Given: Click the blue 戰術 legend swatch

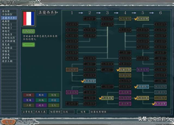Looking at the screenshot, I should point(41,95).
